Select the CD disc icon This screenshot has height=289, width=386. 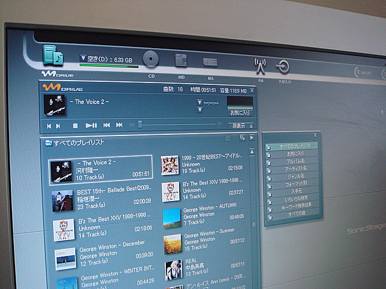pos(151,59)
